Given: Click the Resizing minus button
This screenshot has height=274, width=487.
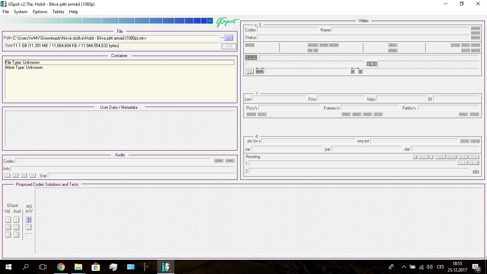Looking at the screenshot, I should click(431, 157).
